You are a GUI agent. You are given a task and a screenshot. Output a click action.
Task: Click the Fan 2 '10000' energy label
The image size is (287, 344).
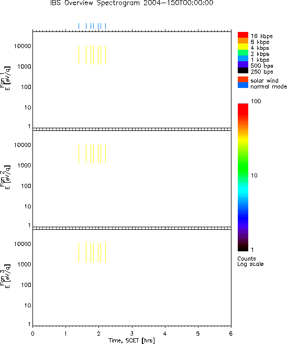pyautogui.click(x=23, y=145)
